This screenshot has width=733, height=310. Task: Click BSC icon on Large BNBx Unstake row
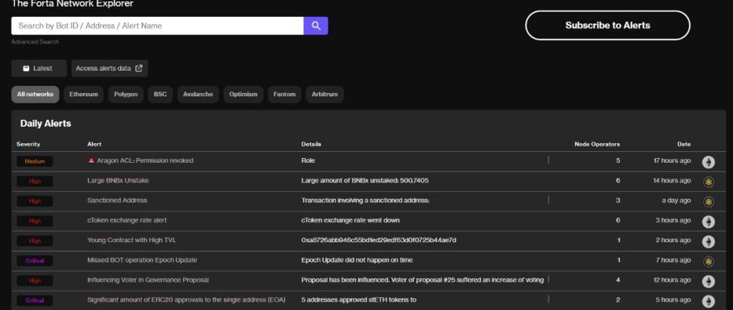708,182
